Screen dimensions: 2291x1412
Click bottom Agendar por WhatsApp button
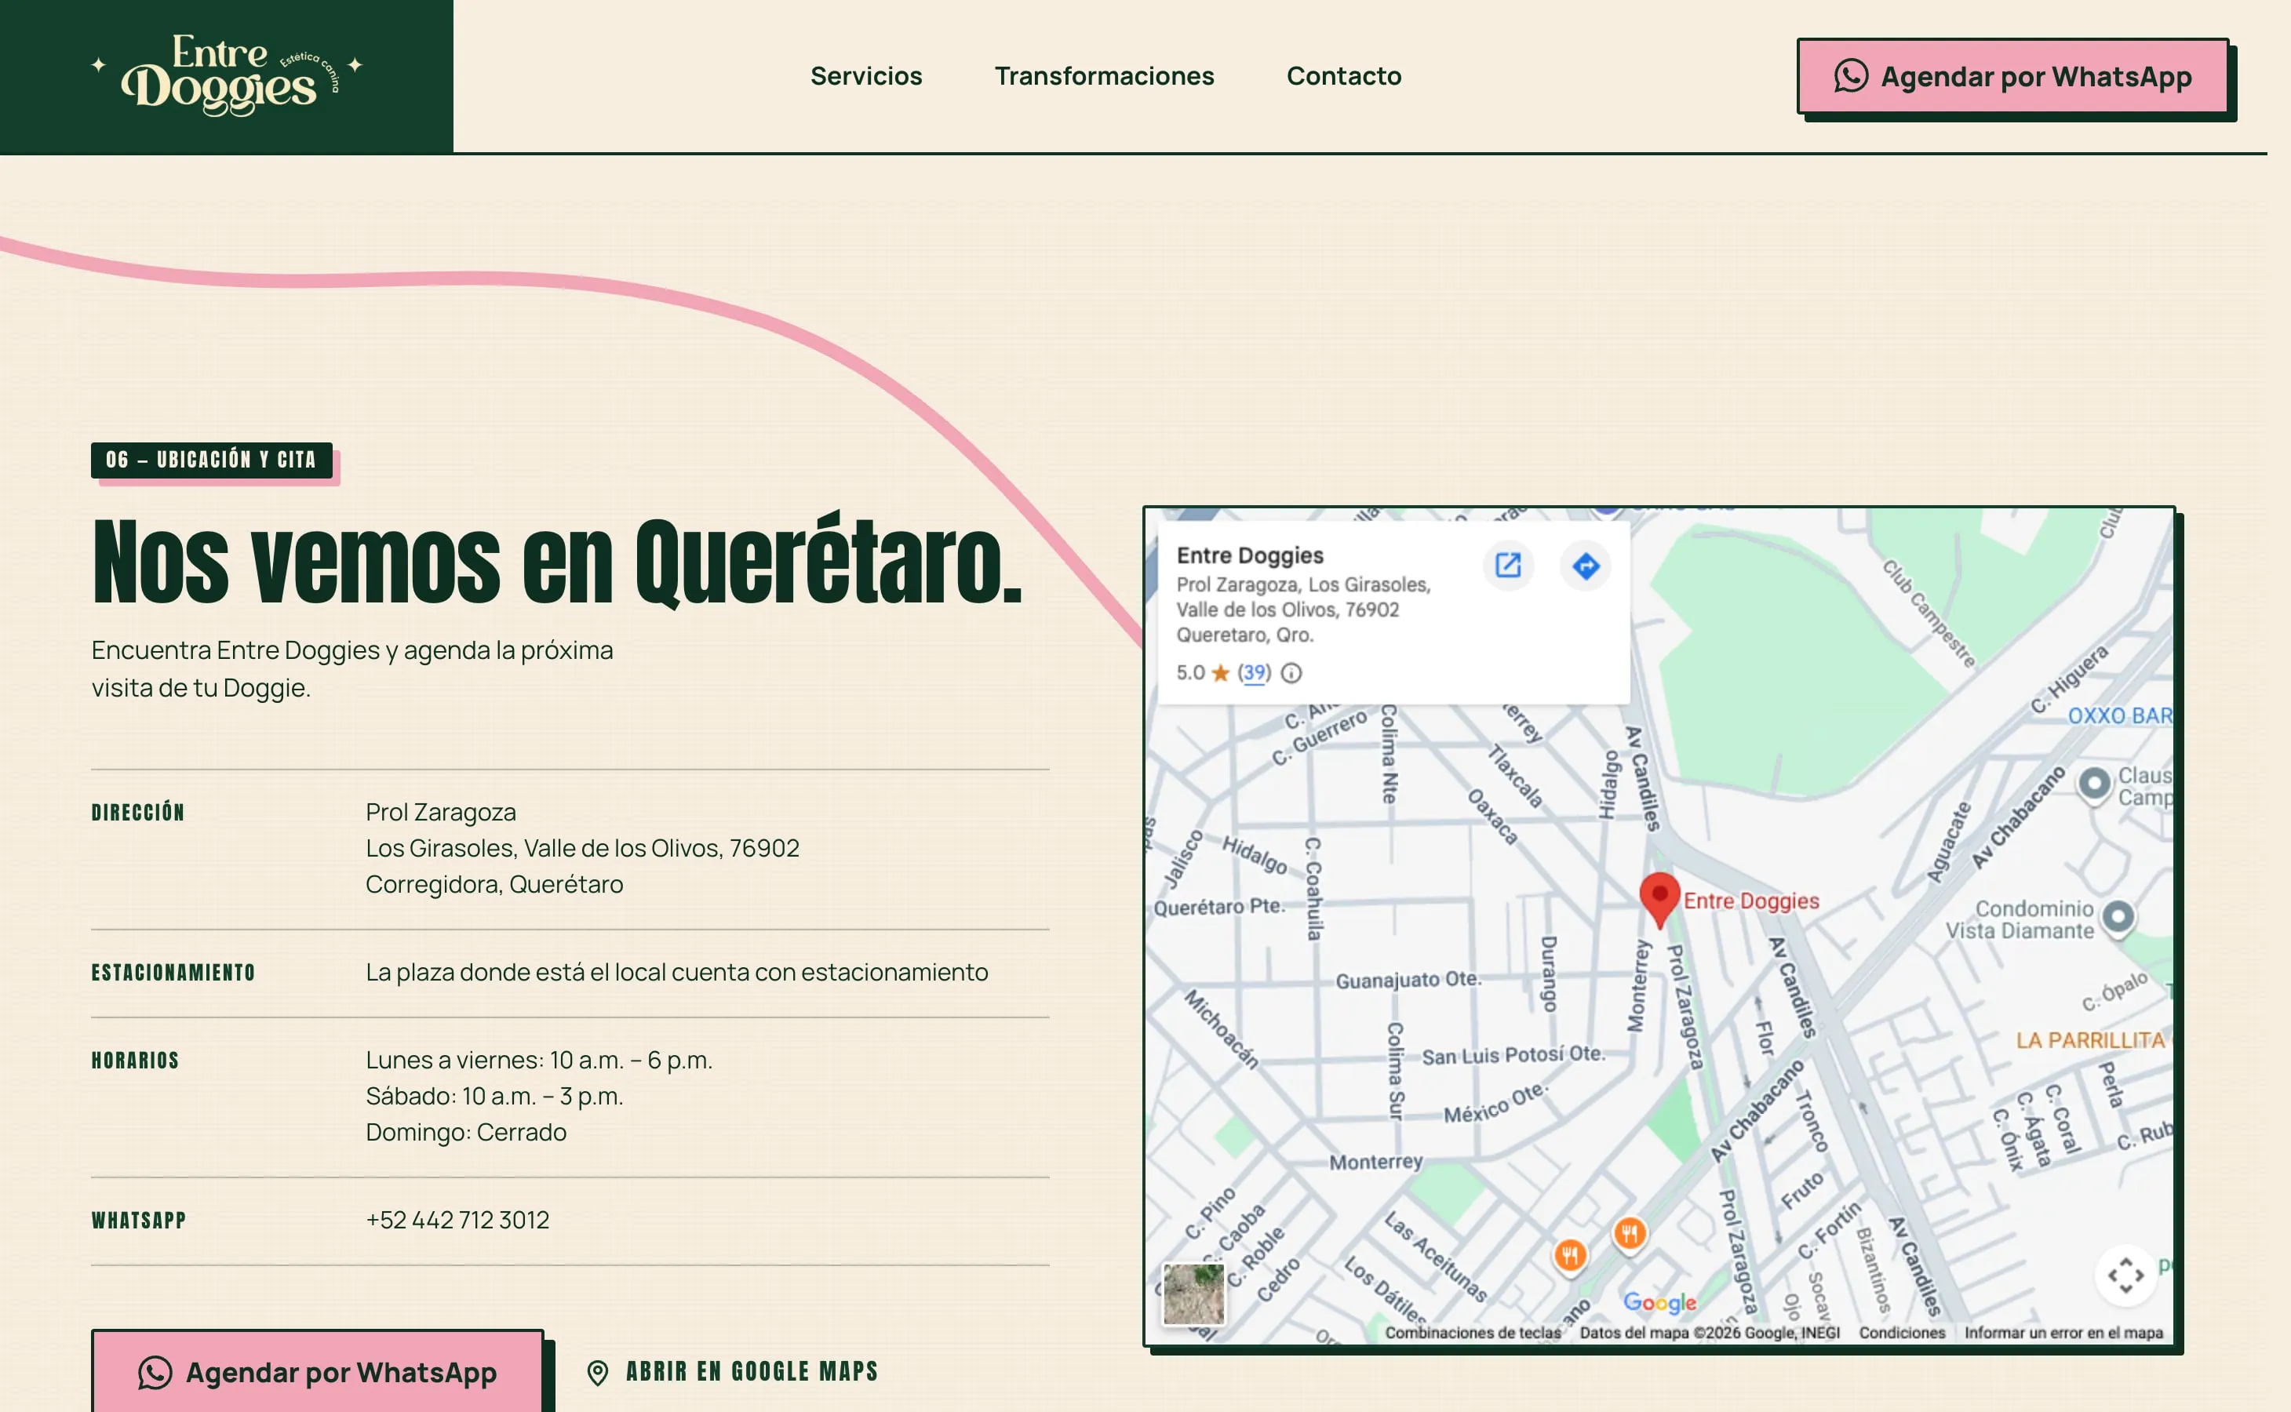[x=318, y=1371]
